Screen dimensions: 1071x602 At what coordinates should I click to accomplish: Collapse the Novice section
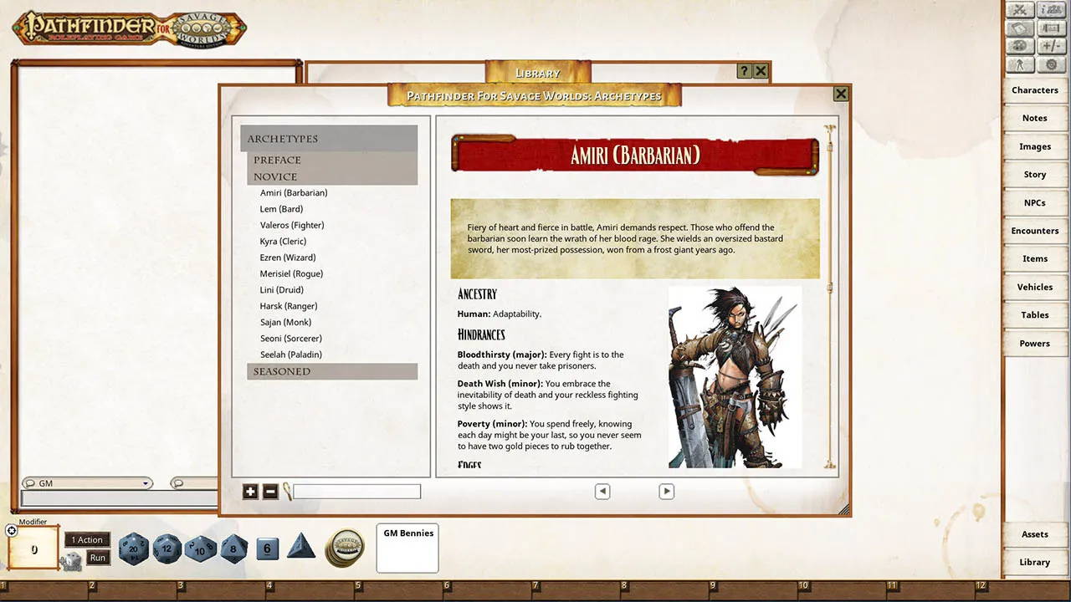[x=332, y=176]
